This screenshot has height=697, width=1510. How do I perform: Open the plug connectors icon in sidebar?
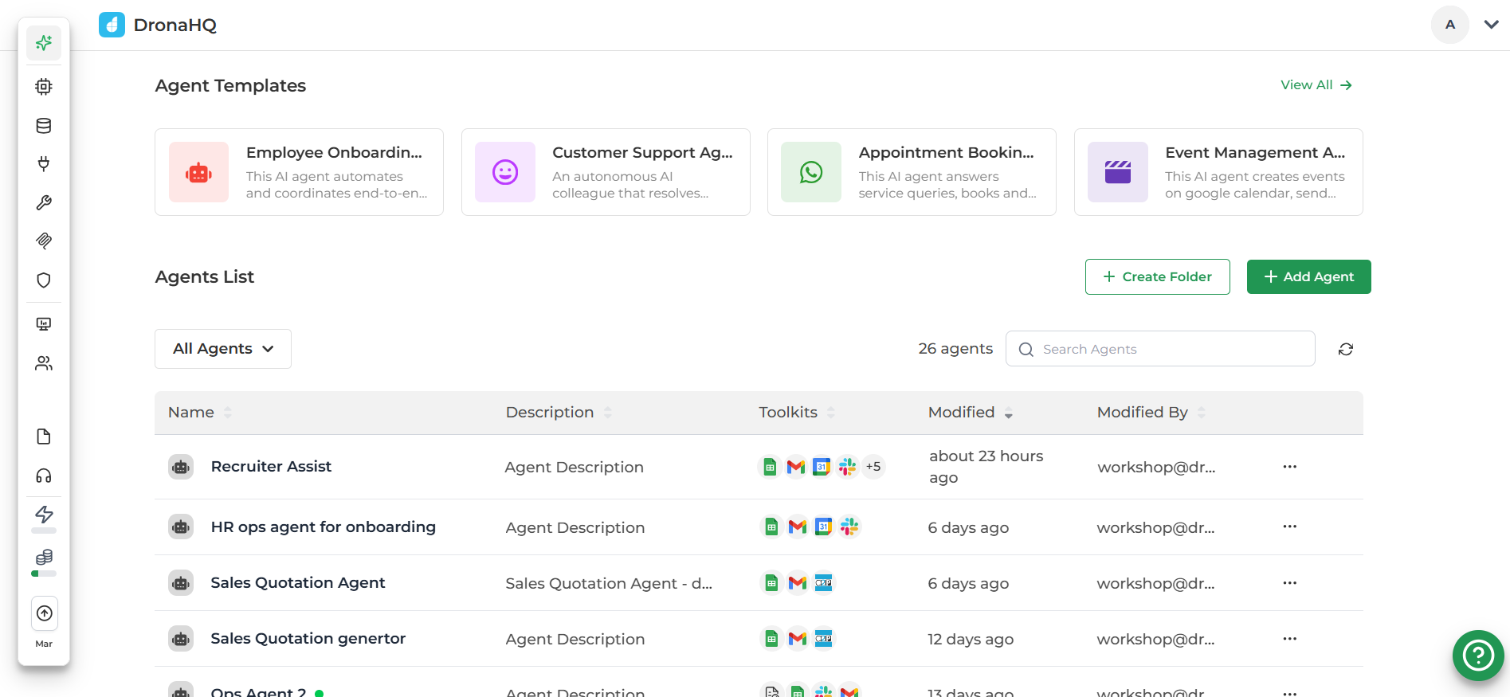pyautogui.click(x=44, y=164)
